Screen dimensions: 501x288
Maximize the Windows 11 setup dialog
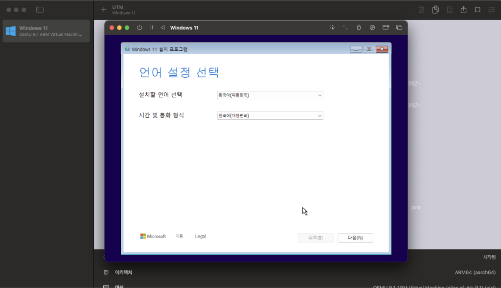point(369,49)
